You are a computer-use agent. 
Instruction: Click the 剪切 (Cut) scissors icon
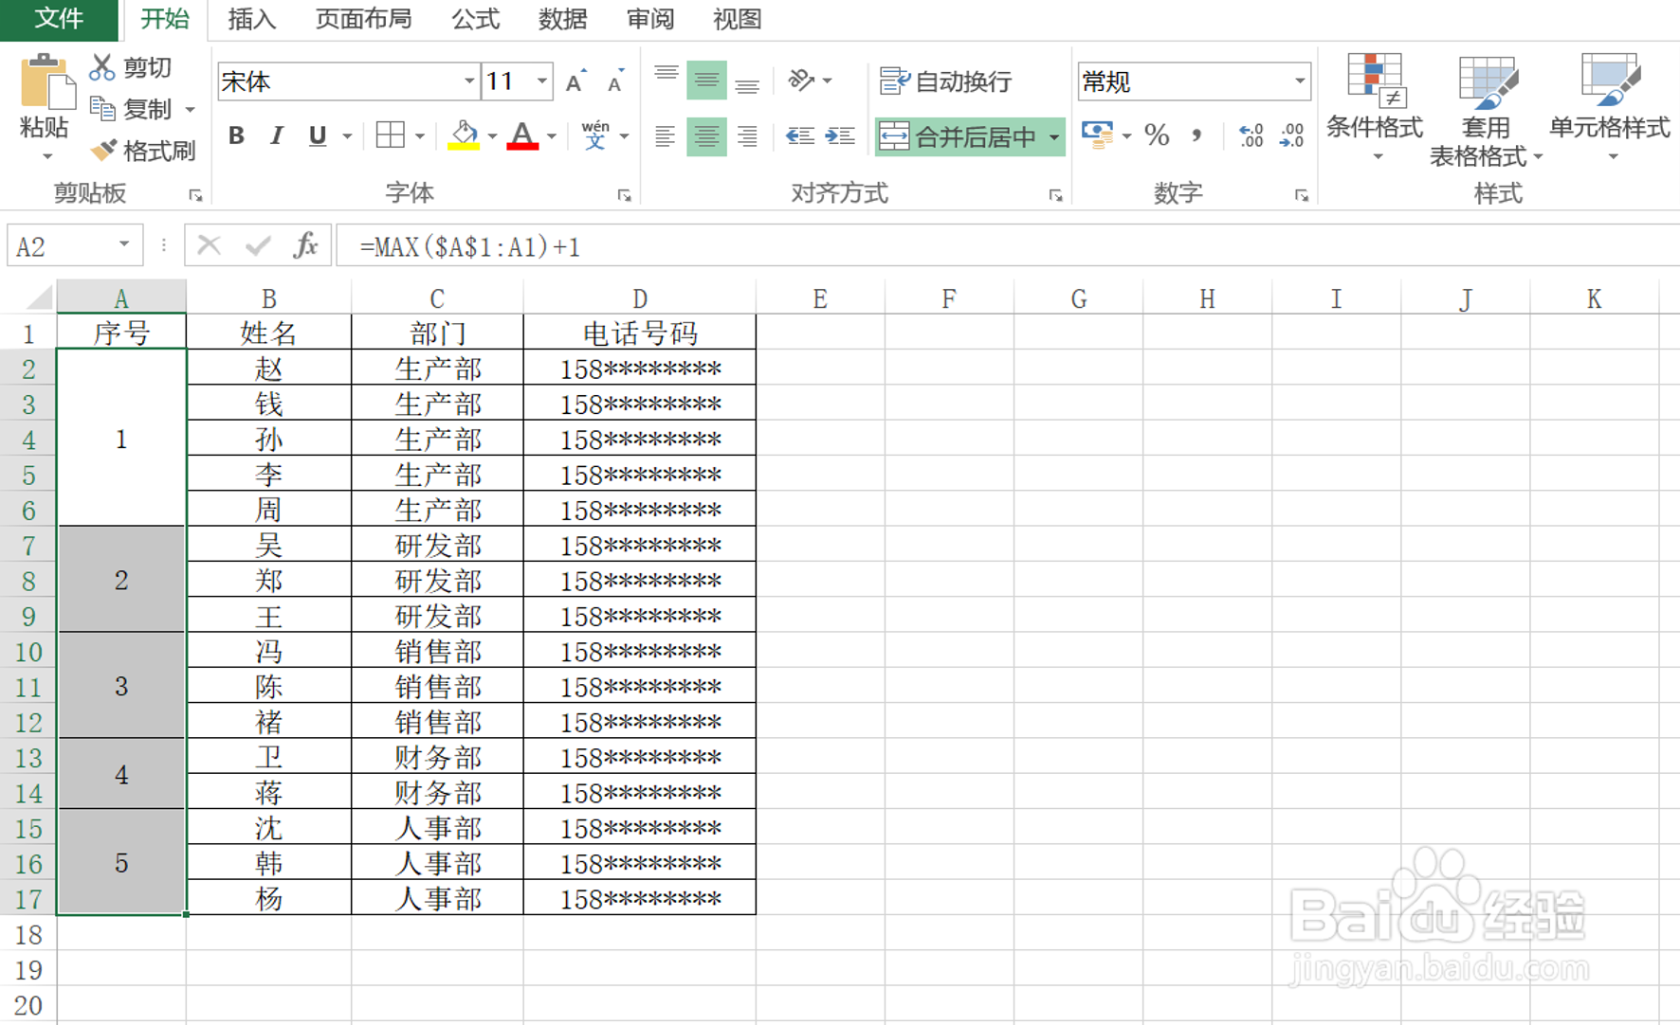tap(100, 67)
